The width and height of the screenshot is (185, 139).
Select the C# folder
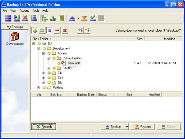[x=60, y=73]
